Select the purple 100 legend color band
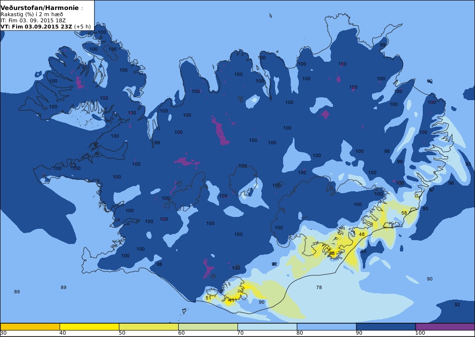The image size is (475, 337). (x=445, y=327)
